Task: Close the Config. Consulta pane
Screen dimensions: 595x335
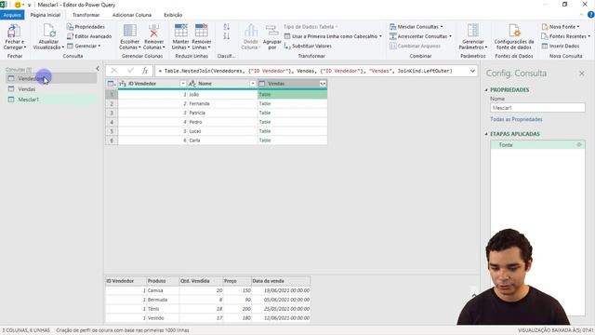Action: pyautogui.click(x=582, y=74)
